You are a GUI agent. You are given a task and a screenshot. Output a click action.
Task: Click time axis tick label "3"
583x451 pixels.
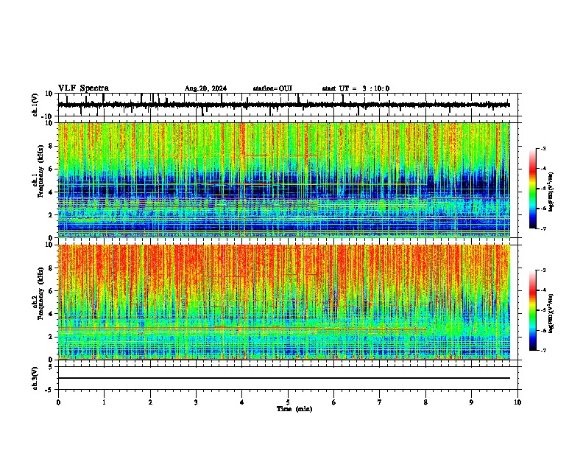196,402
